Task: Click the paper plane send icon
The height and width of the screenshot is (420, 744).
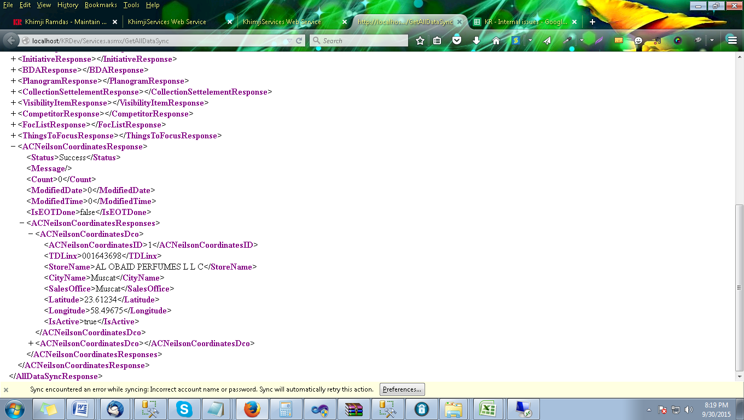Action: [x=547, y=40]
